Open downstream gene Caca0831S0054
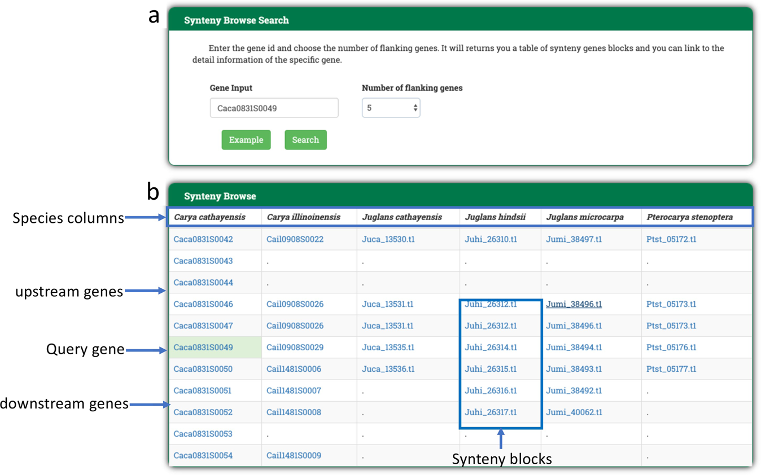The width and height of the screenshot is (761, 475). pos(203,455)
